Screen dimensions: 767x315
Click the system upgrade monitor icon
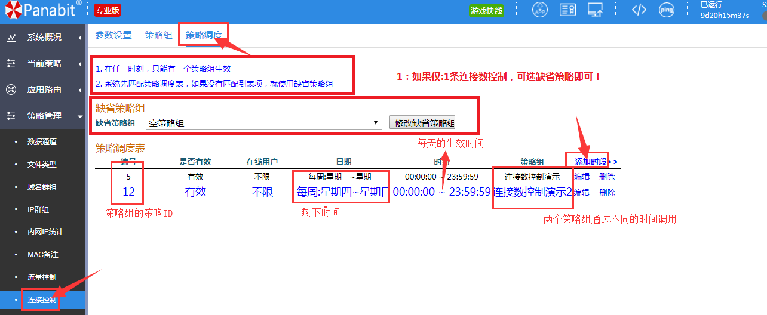(x=595, y=10)
